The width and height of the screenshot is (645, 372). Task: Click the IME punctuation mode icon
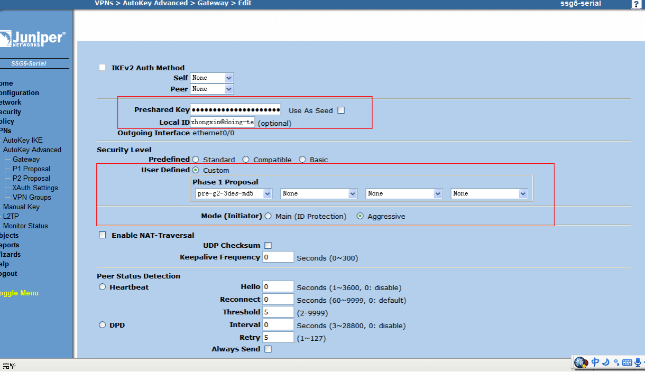[616, 362]
